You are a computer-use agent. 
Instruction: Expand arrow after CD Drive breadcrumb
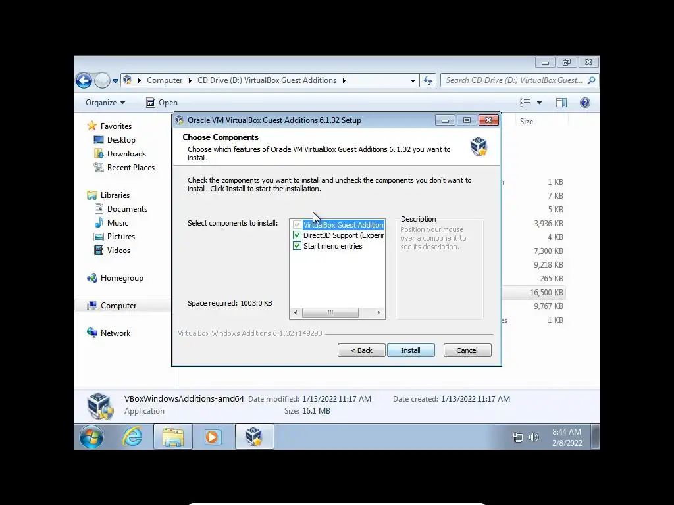pos(344,80)
